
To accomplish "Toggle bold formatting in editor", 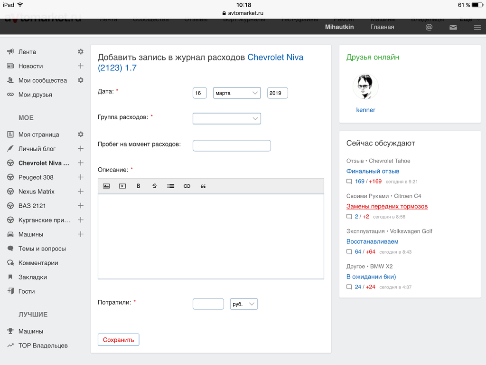I will pyautogui.click(x=139, y=186).
